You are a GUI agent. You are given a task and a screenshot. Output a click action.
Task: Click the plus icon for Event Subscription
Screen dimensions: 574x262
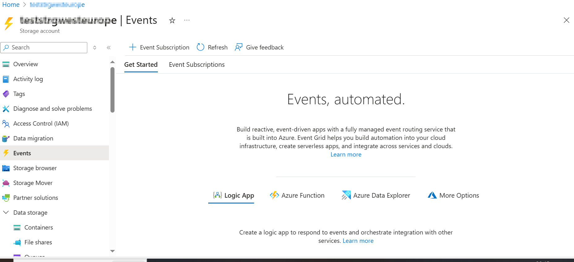click(x=132, y=47)
